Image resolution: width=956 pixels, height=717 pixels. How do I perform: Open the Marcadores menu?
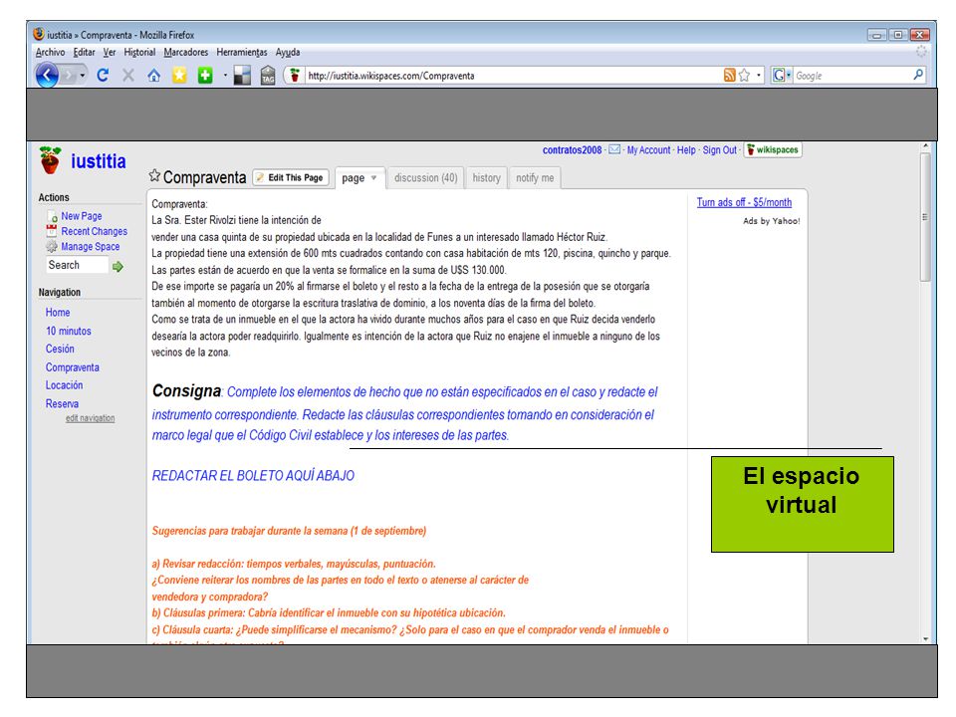click(186, 53)
